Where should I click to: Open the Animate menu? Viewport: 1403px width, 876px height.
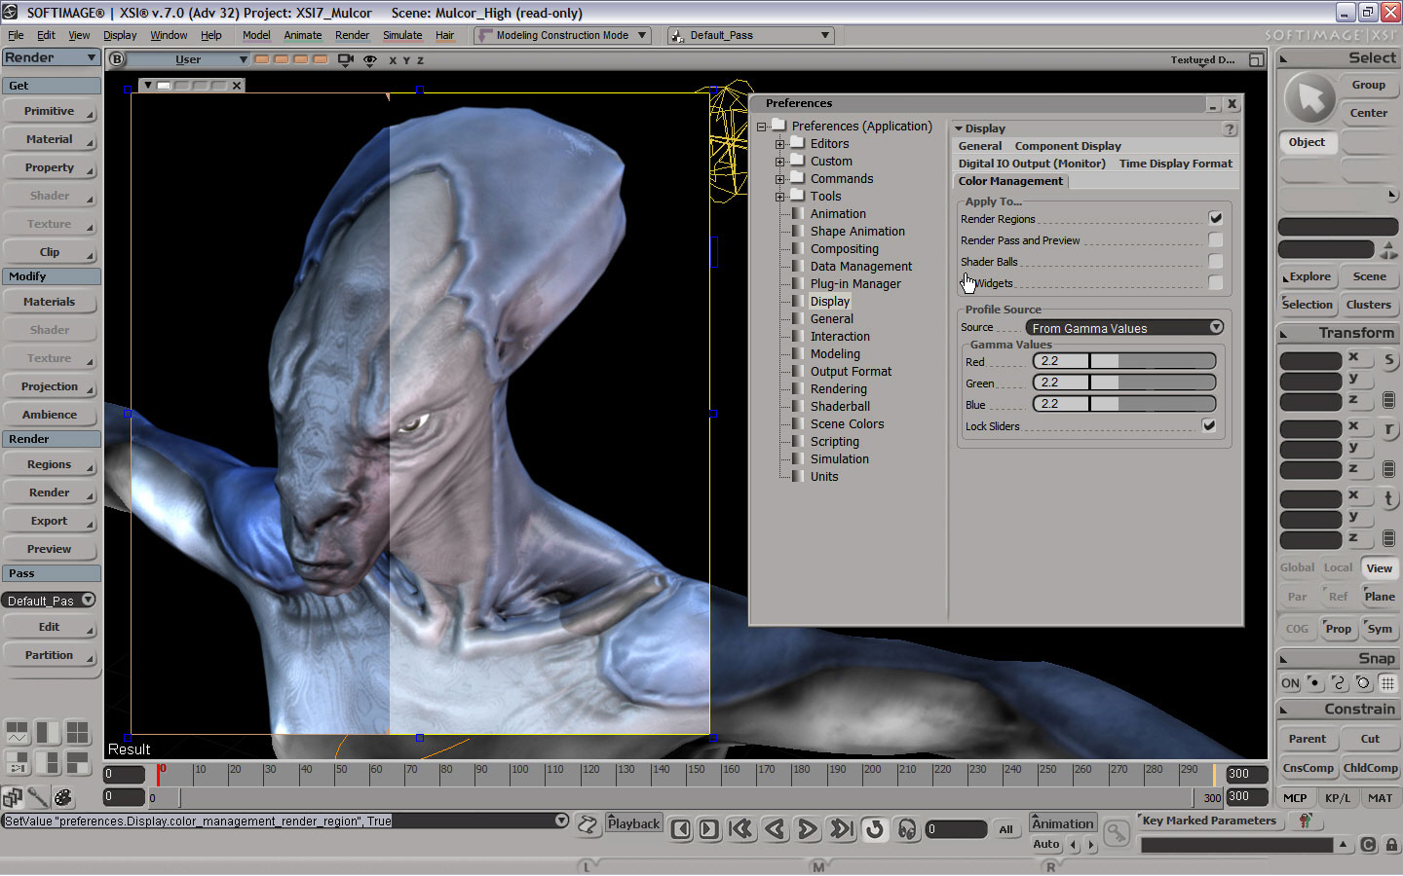pos(302,35)
